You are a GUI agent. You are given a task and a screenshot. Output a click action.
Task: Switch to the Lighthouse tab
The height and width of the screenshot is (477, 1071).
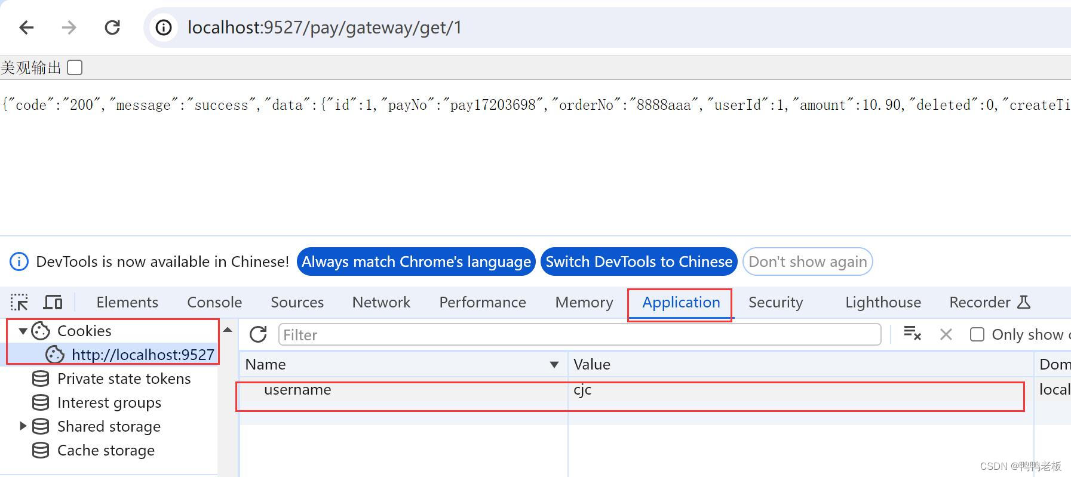pos(883,302)
